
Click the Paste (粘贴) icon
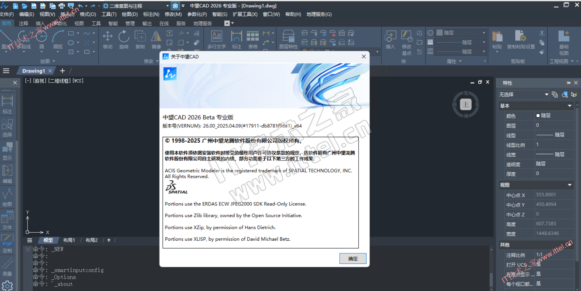pos(497,40)
